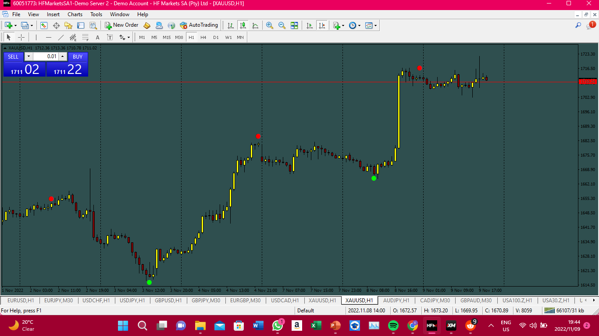Open the trade volume dropdown list
This screenshot has width=599, height=336.
pyautogui.click(x=29, y=56)
